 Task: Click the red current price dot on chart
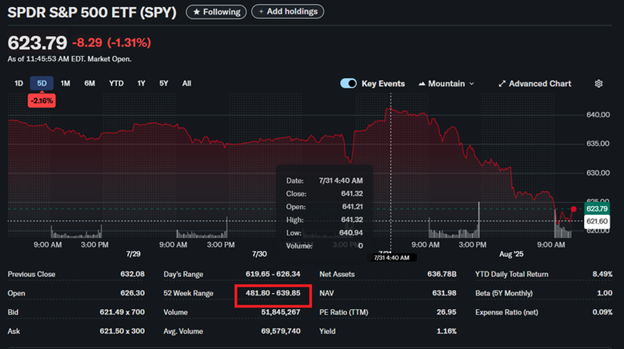(x=574, y=209)
